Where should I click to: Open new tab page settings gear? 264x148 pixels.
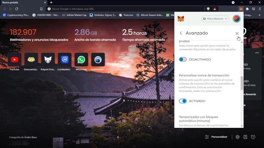coord(238,137)
